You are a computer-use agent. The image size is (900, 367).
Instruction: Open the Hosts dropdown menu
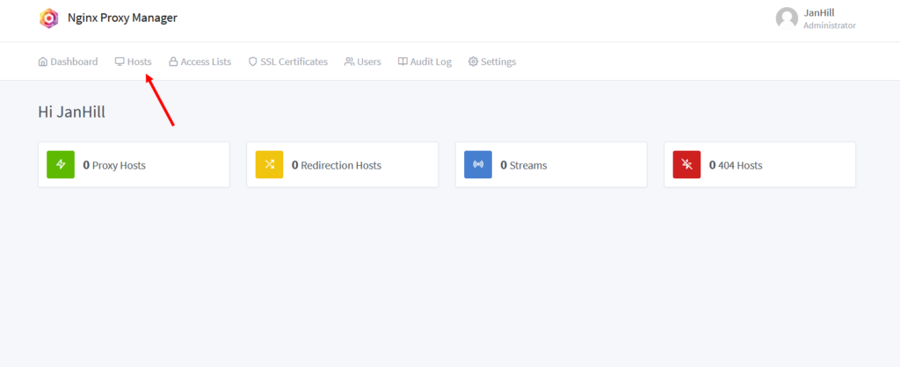point(134,61)
